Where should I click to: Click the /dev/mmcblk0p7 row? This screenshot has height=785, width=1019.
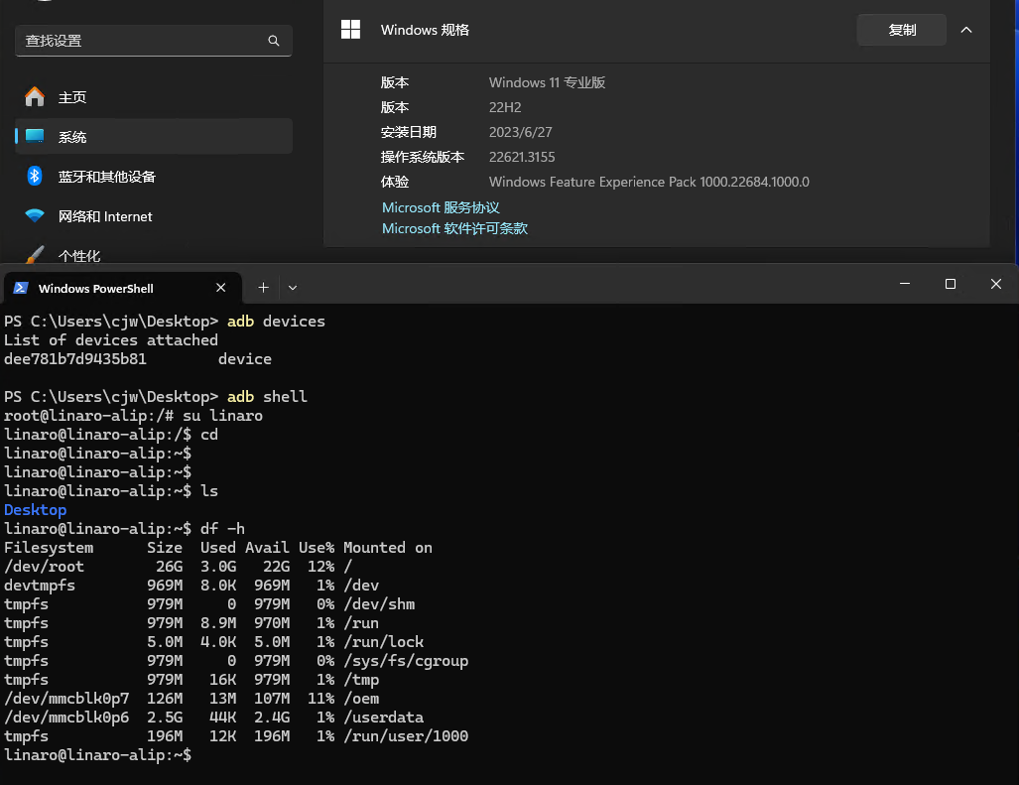[191, 699]
